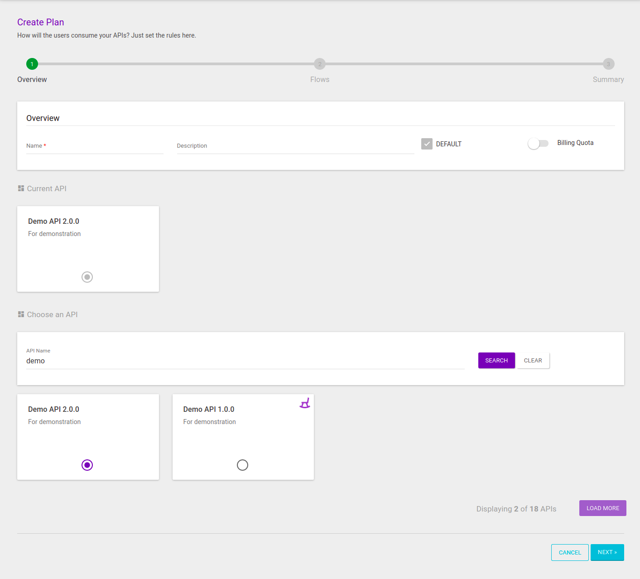Open the Demo API 1.0.0 card title
This screenshot has height=579, width=640.
pyautogui.click(x=209, y=409)
